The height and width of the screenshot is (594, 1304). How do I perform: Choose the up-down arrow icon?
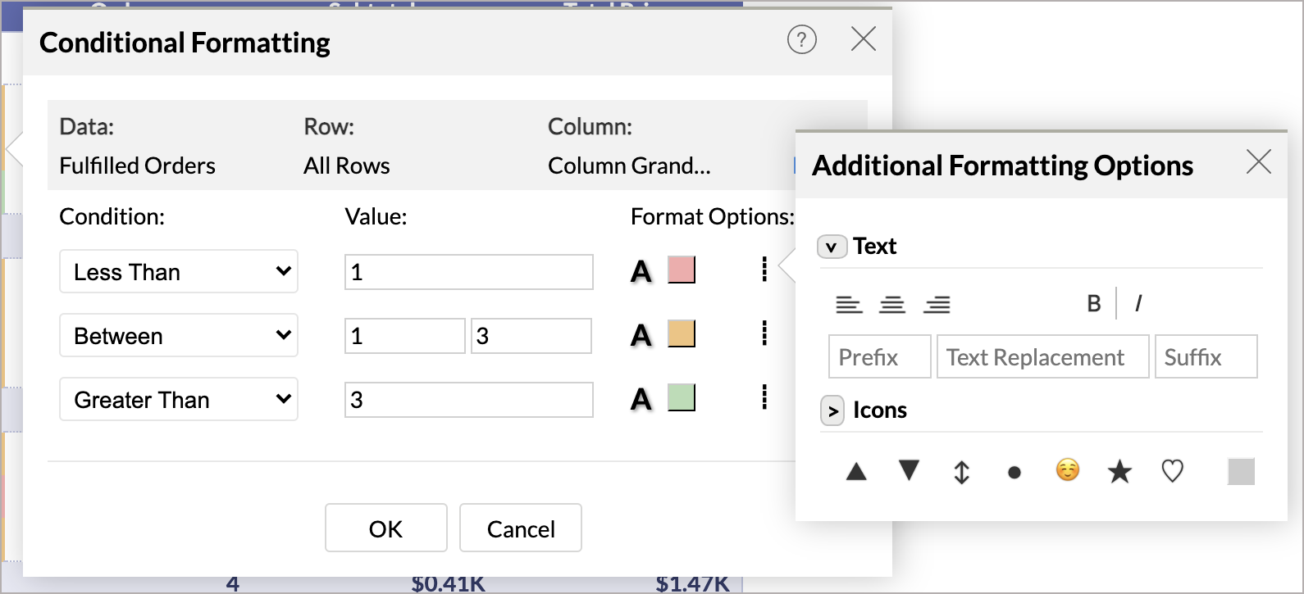point(961,472)
